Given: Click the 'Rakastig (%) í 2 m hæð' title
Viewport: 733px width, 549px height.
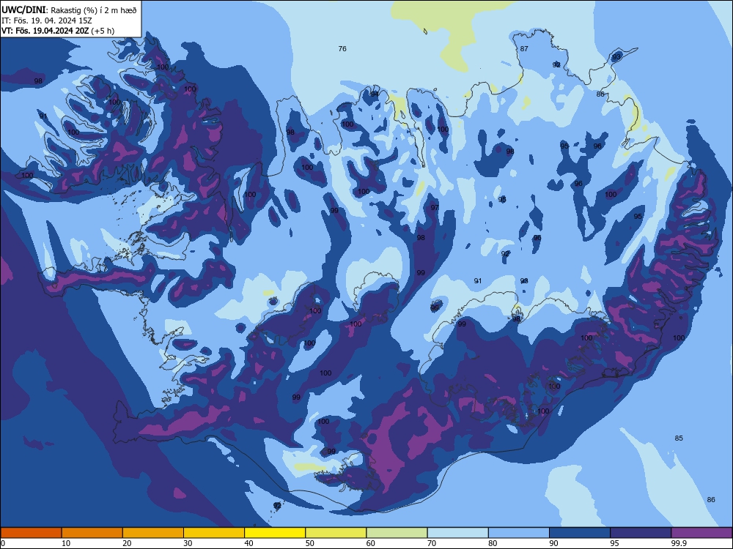Looking at the screenshot, I should click(94, 10).
